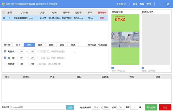
Task: Enable the 饱和度 saturation checkbox
Action: pos(5,64)
